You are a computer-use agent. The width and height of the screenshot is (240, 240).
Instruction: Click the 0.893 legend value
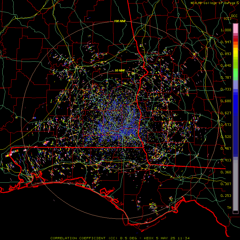tap(226, 54)
